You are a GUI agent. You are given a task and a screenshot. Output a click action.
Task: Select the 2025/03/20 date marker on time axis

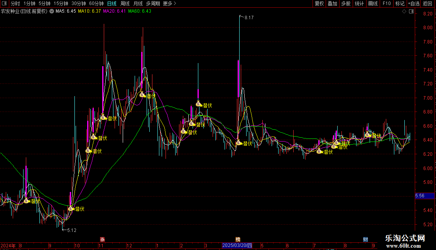[237, 245]
